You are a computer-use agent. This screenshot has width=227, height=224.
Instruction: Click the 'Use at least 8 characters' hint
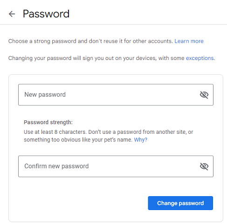109,136
